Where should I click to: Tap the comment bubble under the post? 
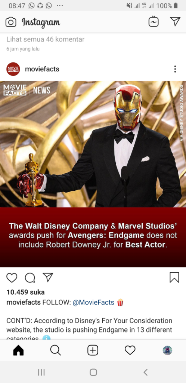pyautogui.click(x=30, y=278)
